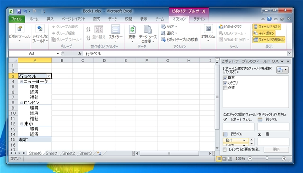Switch to the ホーム (Home) tab
This screenshot has width=303, height=173.
(x=34, y=19)
